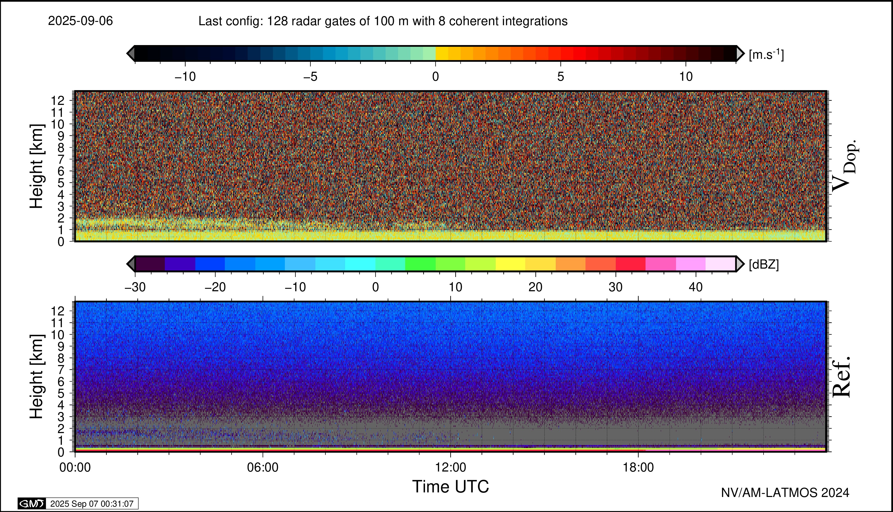The width and height of the screenshot is (893, 512).
Task: Click the NV/AM-LATMOS 2024 credit text
Action: [x=785, y=493]
